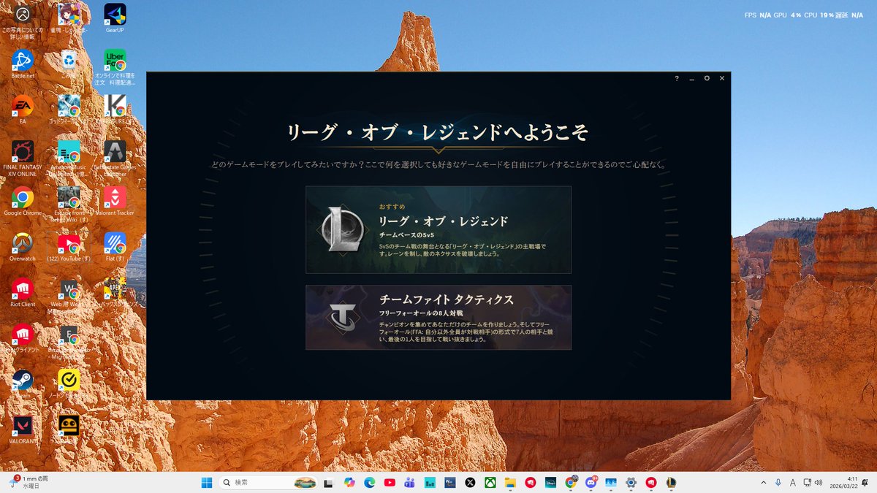The height and width of the screenshot is (493, 877).
Task: Open the 'この写真についての詳しい情報' desktop icon
Action: pyautogui.click(x=23, y=22)
